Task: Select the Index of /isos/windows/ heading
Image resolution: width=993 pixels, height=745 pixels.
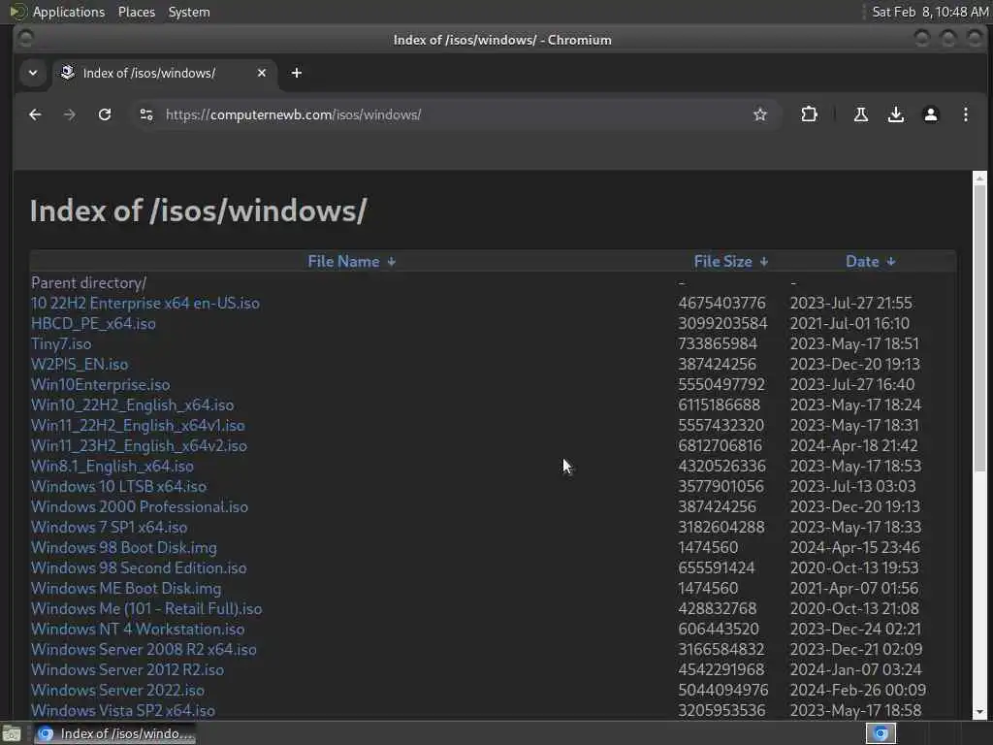Action: tap(198, 211)
